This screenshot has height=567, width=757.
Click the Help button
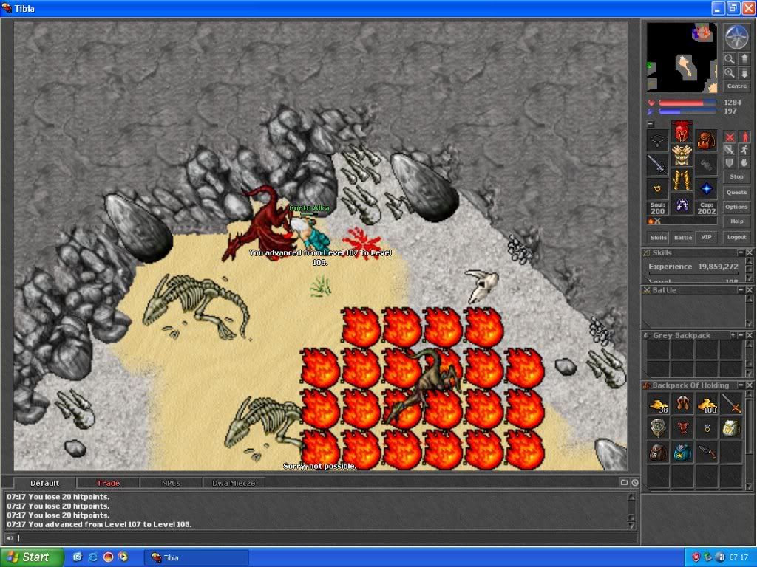tap(737, 221)
